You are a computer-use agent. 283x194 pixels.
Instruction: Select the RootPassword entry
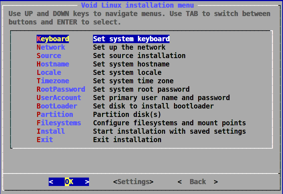coord(61,89)
